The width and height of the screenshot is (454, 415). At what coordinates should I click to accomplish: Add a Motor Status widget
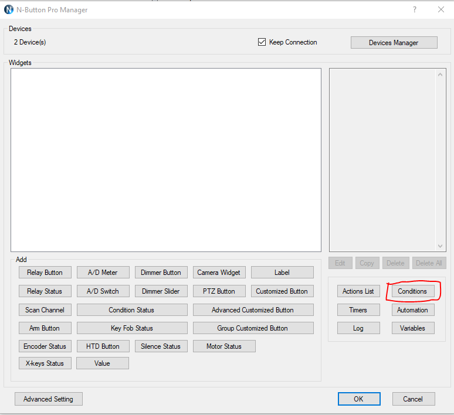click(224, 346)
